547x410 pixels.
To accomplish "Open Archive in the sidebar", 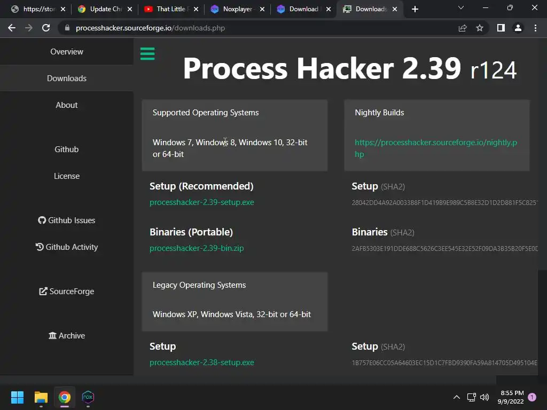I will (67, 336).
